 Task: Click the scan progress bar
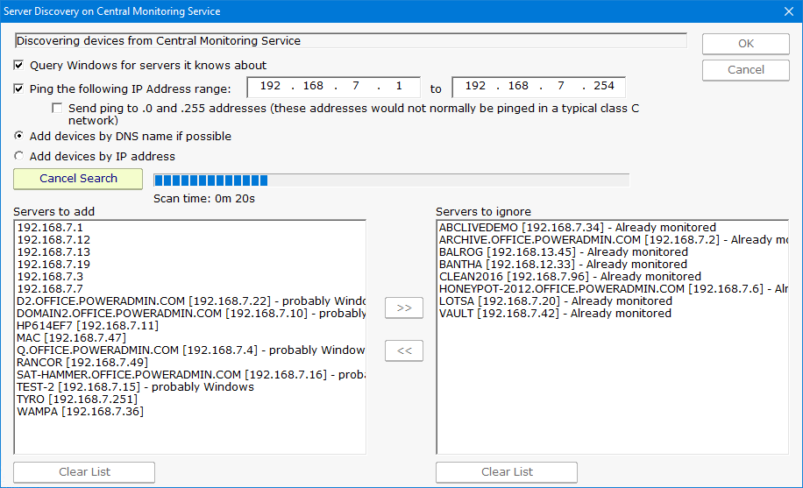[391, 180]
